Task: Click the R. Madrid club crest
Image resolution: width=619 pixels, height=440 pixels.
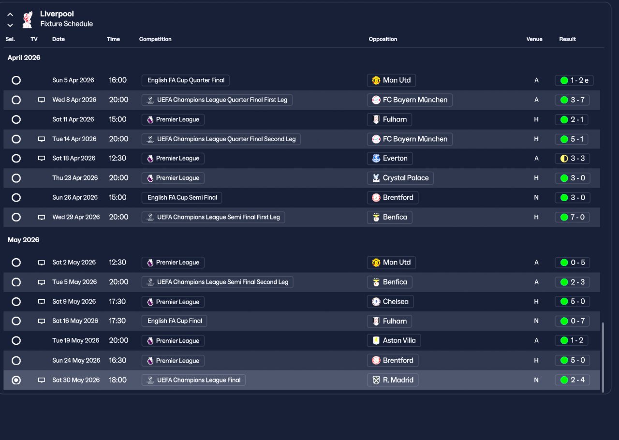Action: [376, 381]
